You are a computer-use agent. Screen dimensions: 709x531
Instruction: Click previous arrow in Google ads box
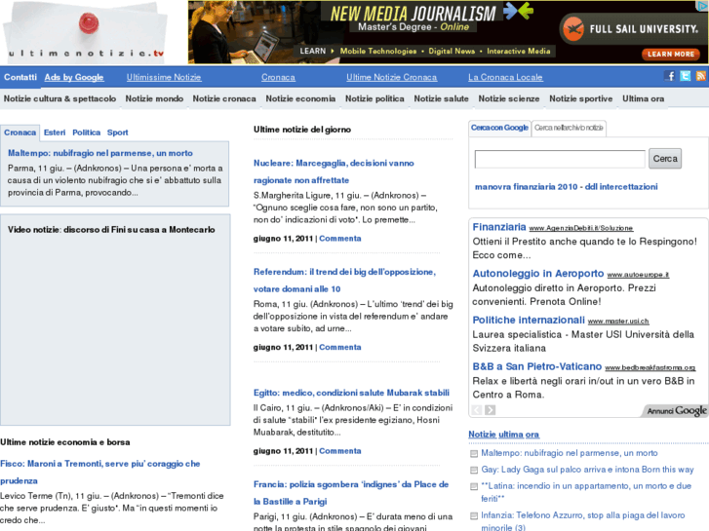477,410
